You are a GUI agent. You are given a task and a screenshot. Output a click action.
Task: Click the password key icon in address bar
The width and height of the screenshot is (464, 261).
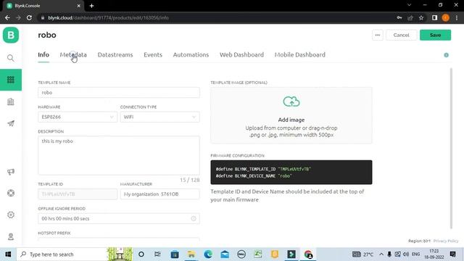tap(399, 17)
